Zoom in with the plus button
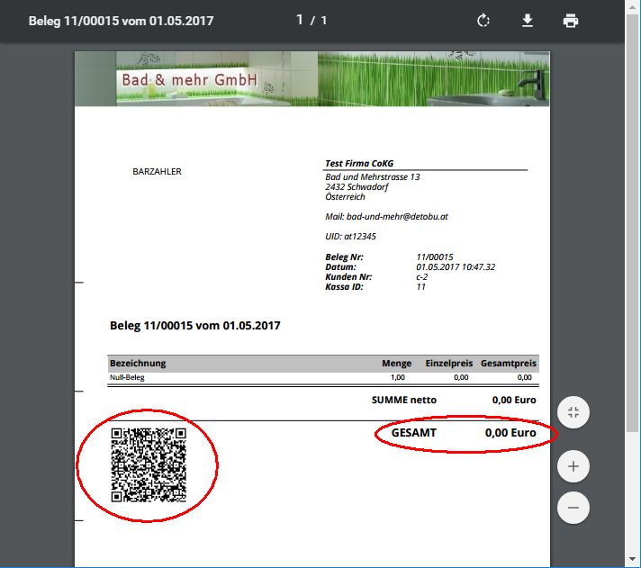This screenshot has width=641, height=568. point(573,466)
